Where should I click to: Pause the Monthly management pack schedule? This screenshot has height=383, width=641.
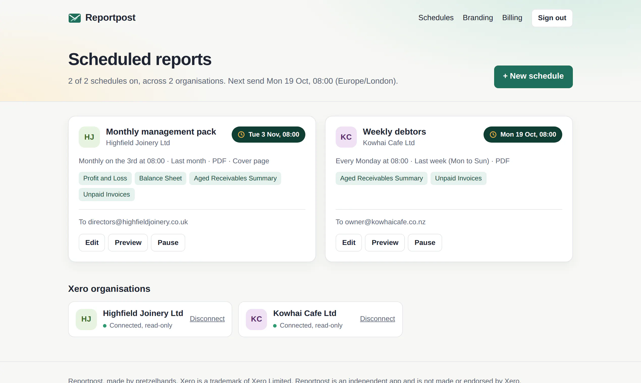[x=168, y=243]
